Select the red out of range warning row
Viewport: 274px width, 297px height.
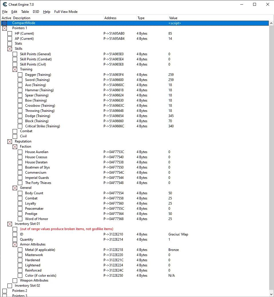tap(135, 229)
